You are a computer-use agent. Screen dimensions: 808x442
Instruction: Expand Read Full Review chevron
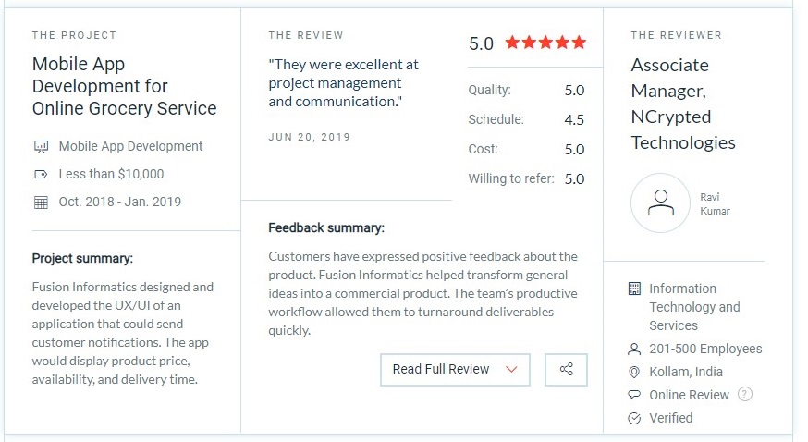click(511, 370)
